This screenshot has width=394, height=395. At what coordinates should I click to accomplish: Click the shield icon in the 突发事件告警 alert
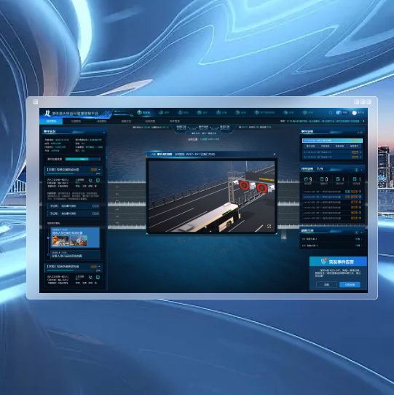[323, 261]
